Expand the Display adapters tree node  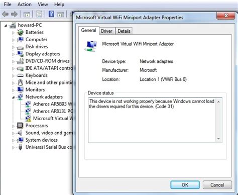[x=13, y=54]
